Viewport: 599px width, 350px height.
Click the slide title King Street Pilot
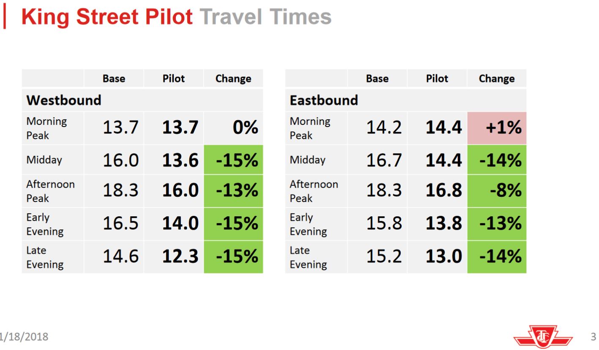(x=107, y=17)
